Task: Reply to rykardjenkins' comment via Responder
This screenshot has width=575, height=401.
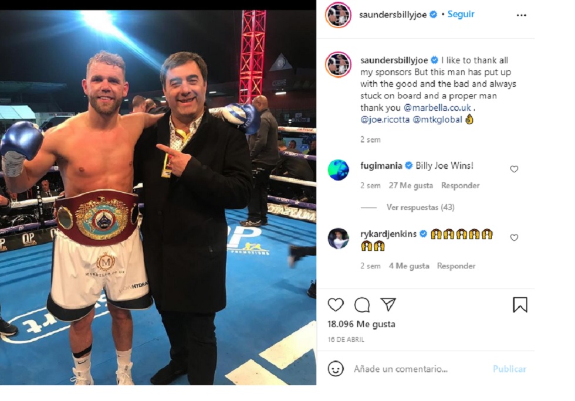Action: 456,266
